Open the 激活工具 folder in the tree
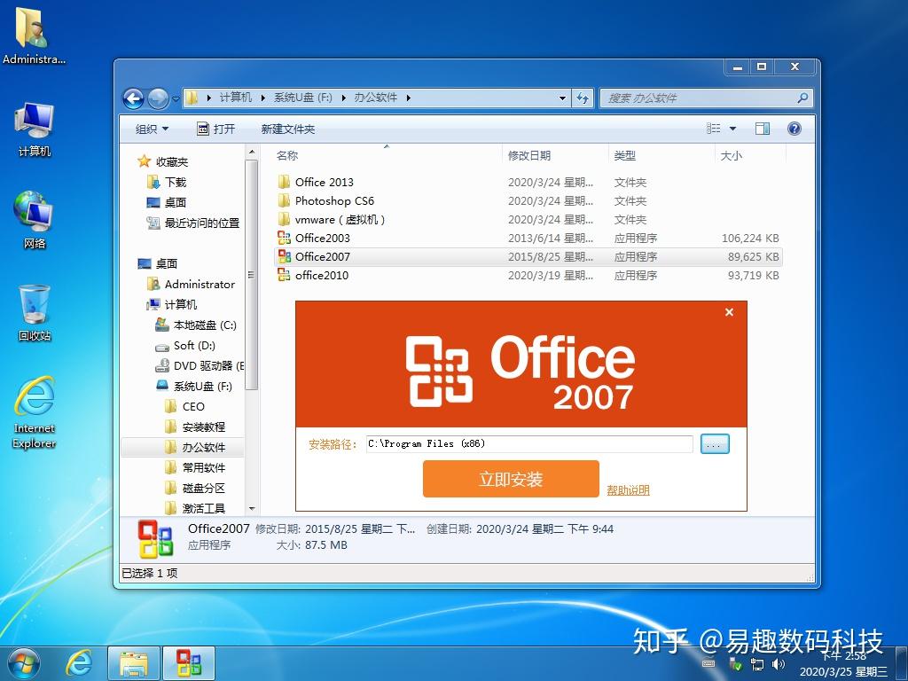 tap(194, 508)
